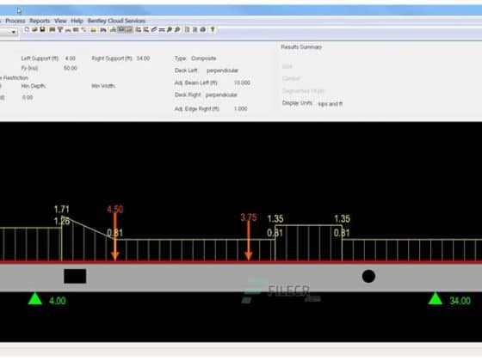Image resolution: width=482 pixels, height=361 pixels.
Task: Click the green left support triangle at 4.00
Action: [35, 299]
